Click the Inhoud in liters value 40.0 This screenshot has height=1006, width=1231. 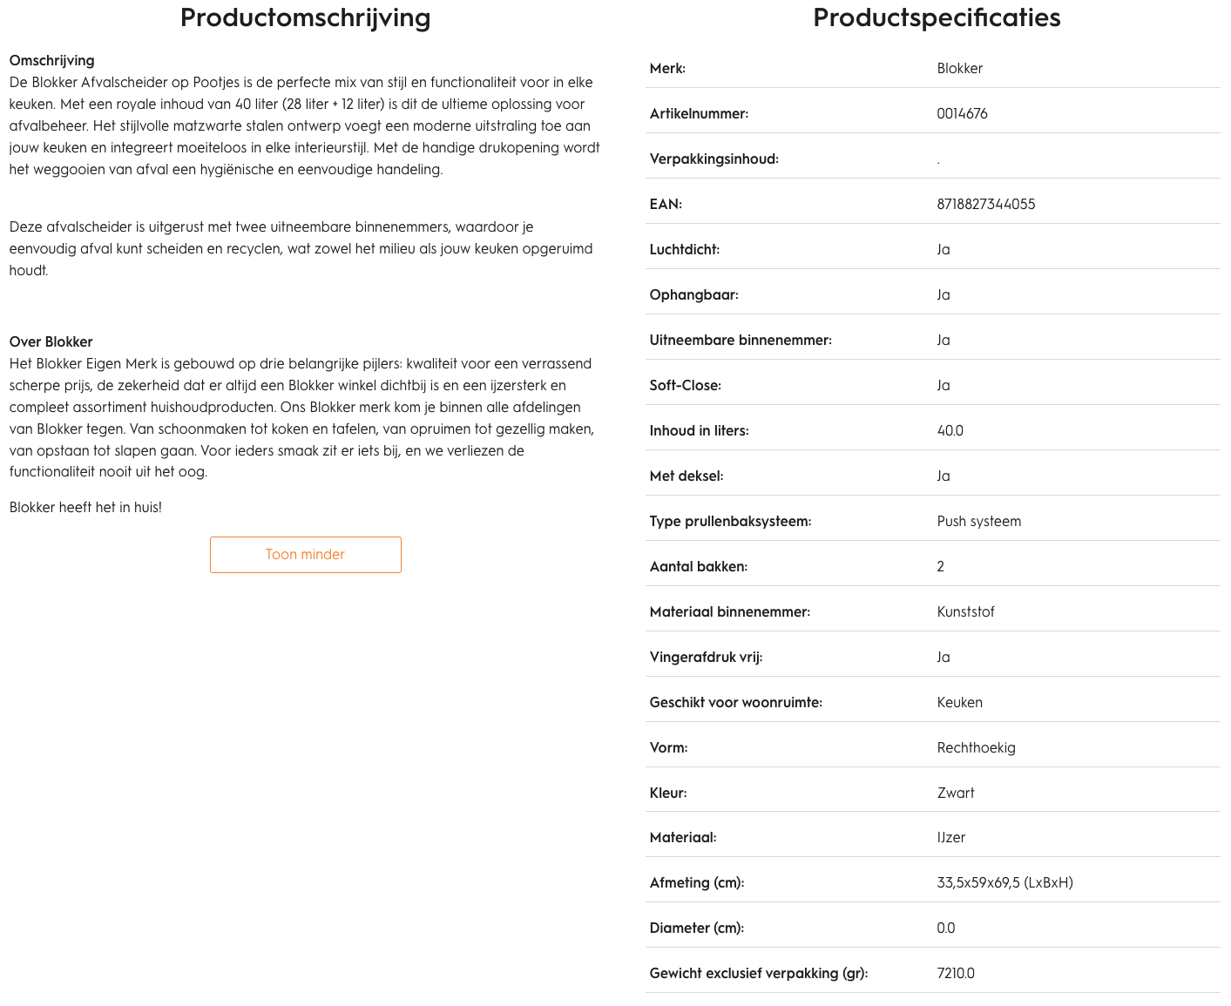click(x=950, y=431)
